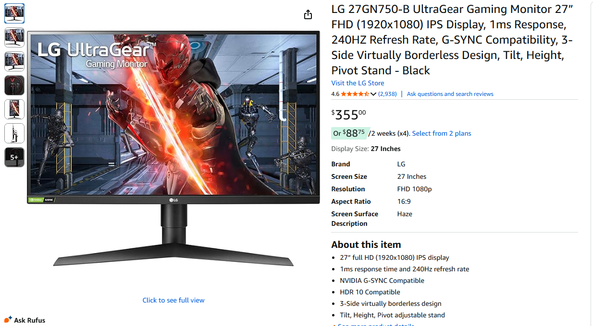This screenshot has height=326, width=593.
Task: Open the Ask Rufus assistant icon
Action: pos(8,319)
